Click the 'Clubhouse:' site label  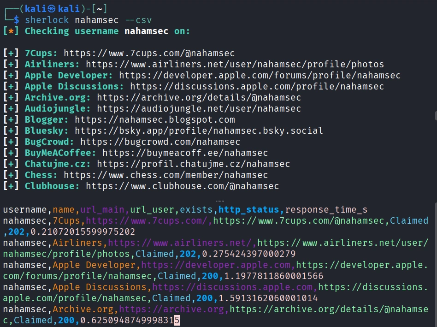click(x=52, y=186)
